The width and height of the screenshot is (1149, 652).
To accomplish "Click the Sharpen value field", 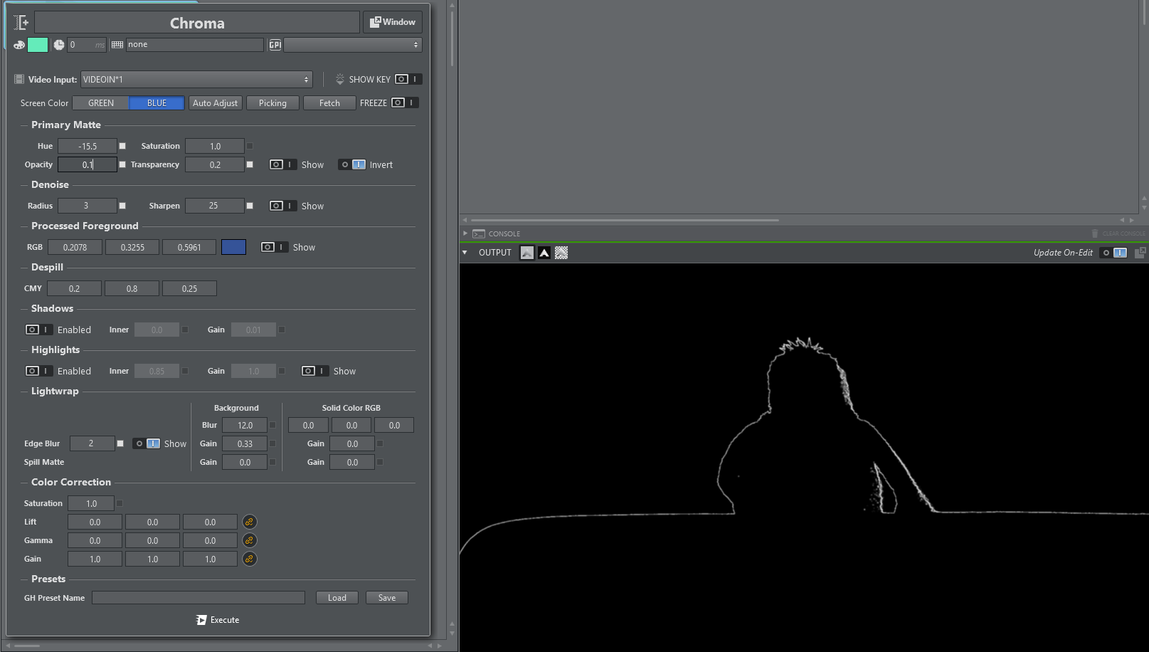I will click(215, 206).
